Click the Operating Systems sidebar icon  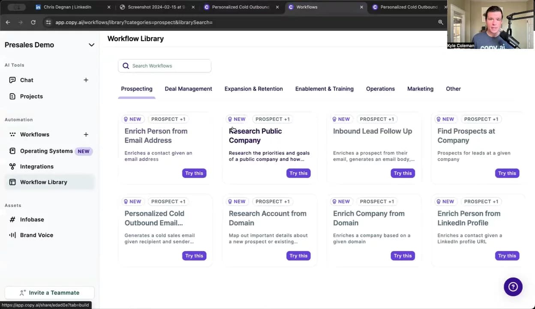pyautogui.click(x=12, y=151)
